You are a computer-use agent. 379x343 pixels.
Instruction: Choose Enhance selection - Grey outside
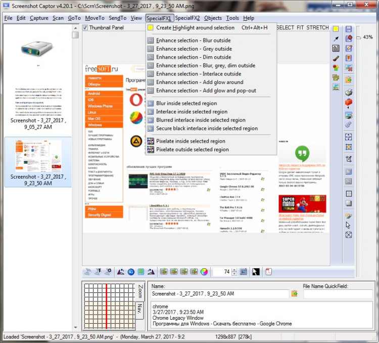click(211, 49)
